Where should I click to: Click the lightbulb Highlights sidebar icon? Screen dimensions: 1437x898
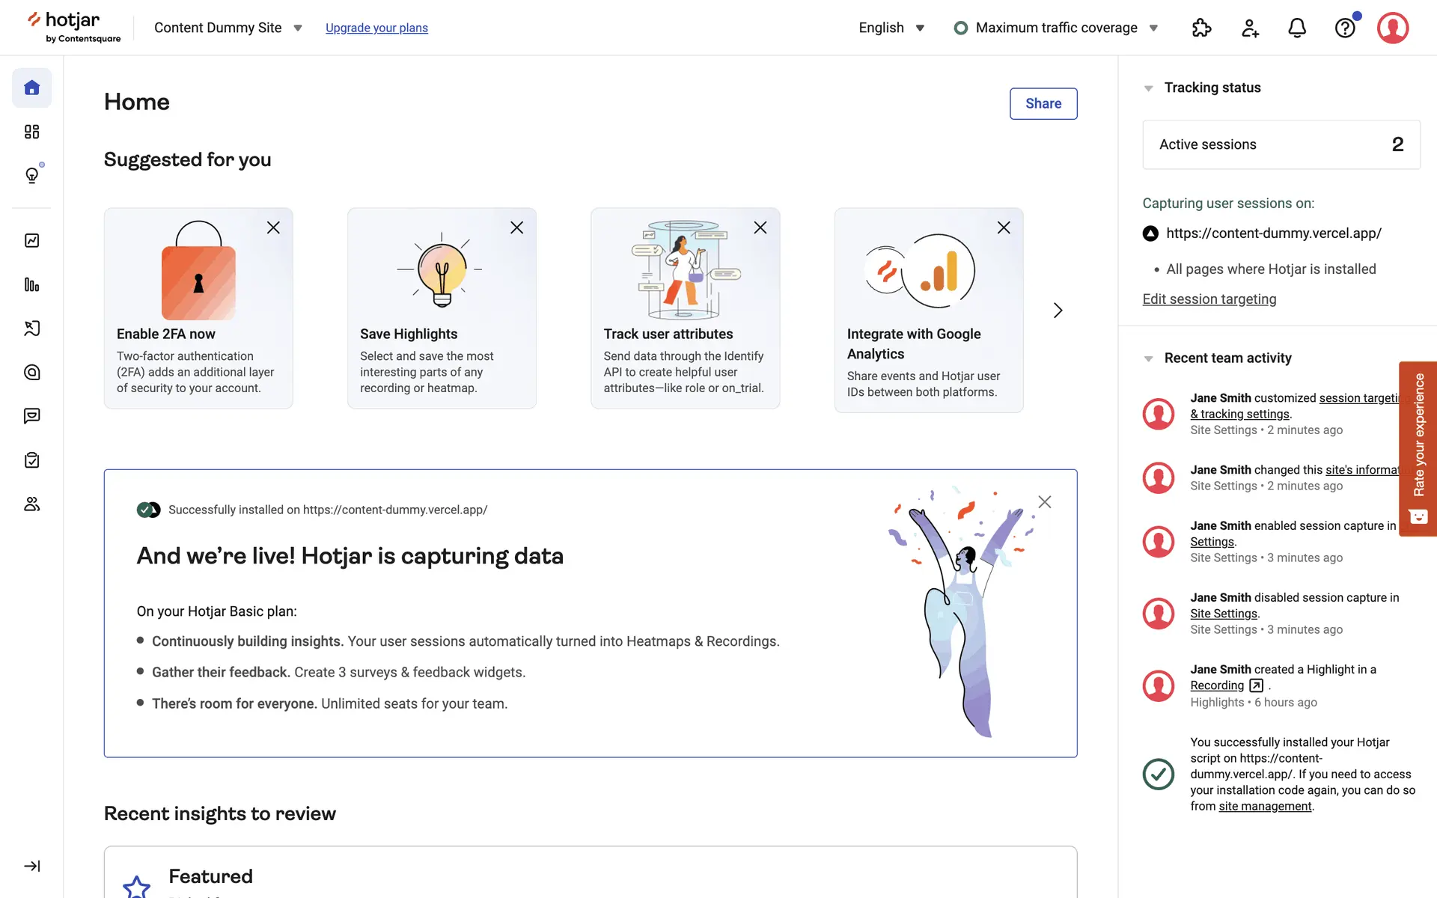coord(31,176)
